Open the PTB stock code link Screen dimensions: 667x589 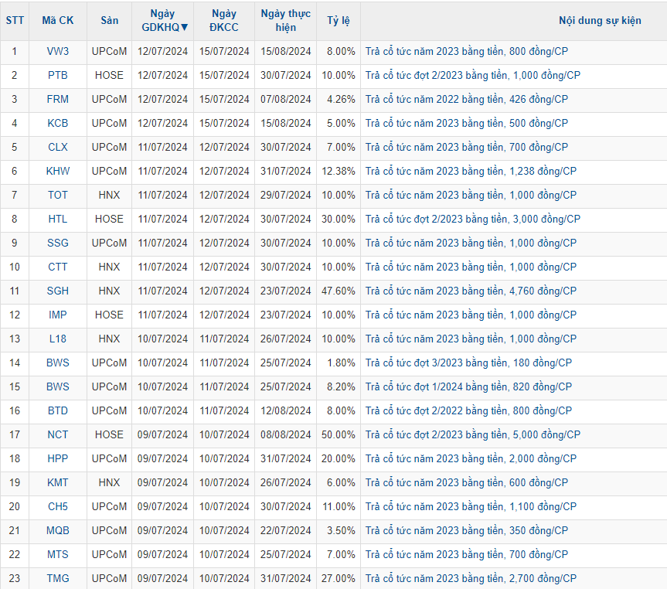(58, 75)
